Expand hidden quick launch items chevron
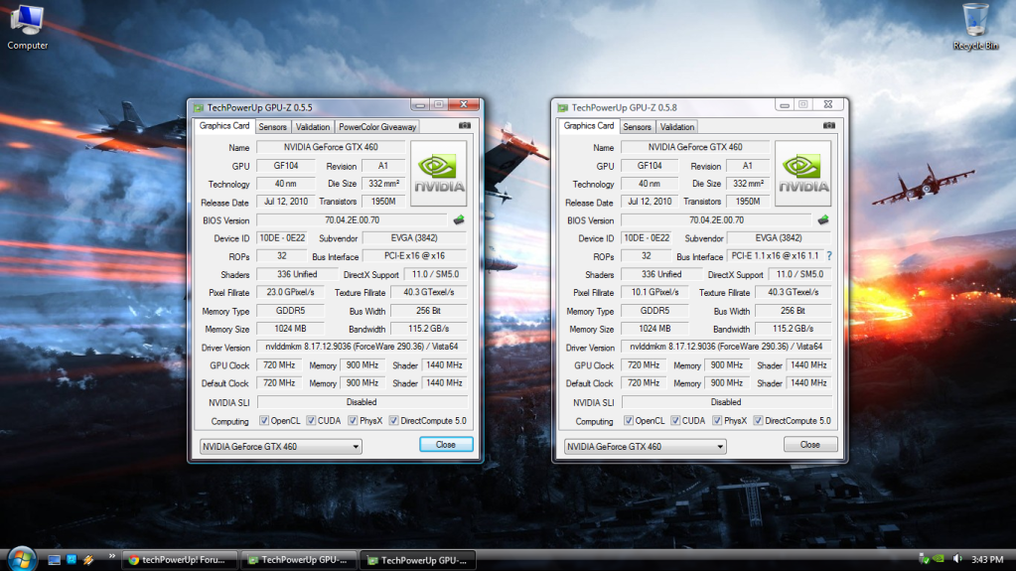The image size is (1016, 571). tap(111, 556)
